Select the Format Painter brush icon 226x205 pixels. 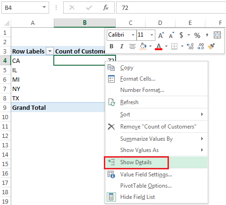click(211, 46)
